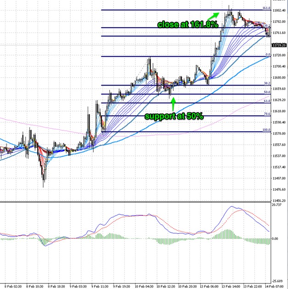Click price axis value 11456.20
Image resolution: width=288 pixels, height=289 pixels.
point(279,200)
